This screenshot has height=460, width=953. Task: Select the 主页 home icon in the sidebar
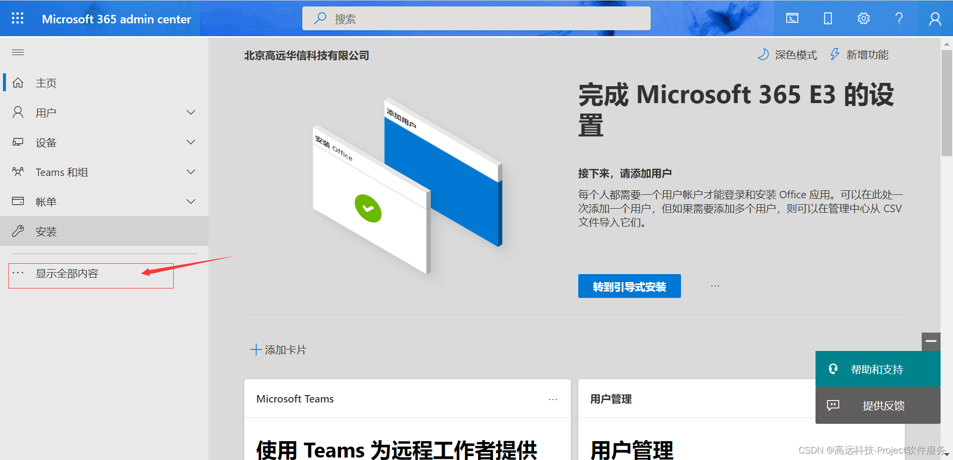click(18, 82)
